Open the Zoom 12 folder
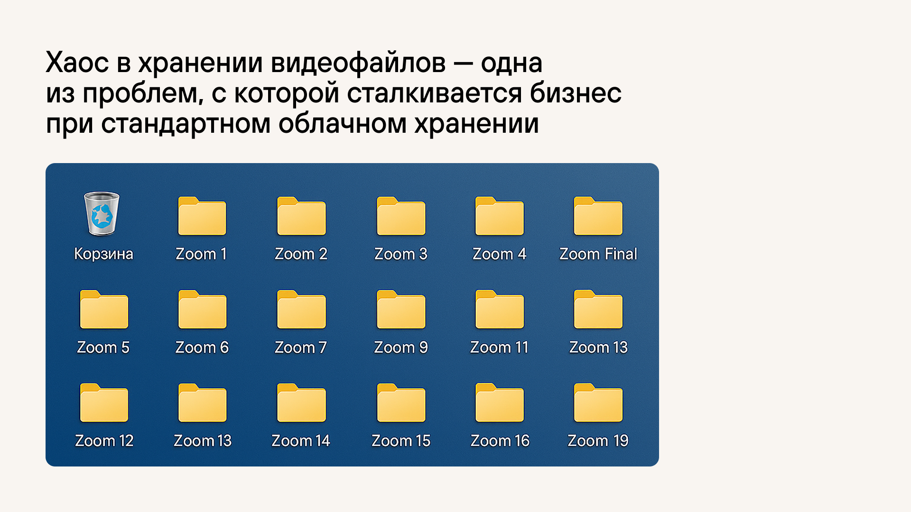Viewport: 911px width, 512px height. (x=104, y=403)
